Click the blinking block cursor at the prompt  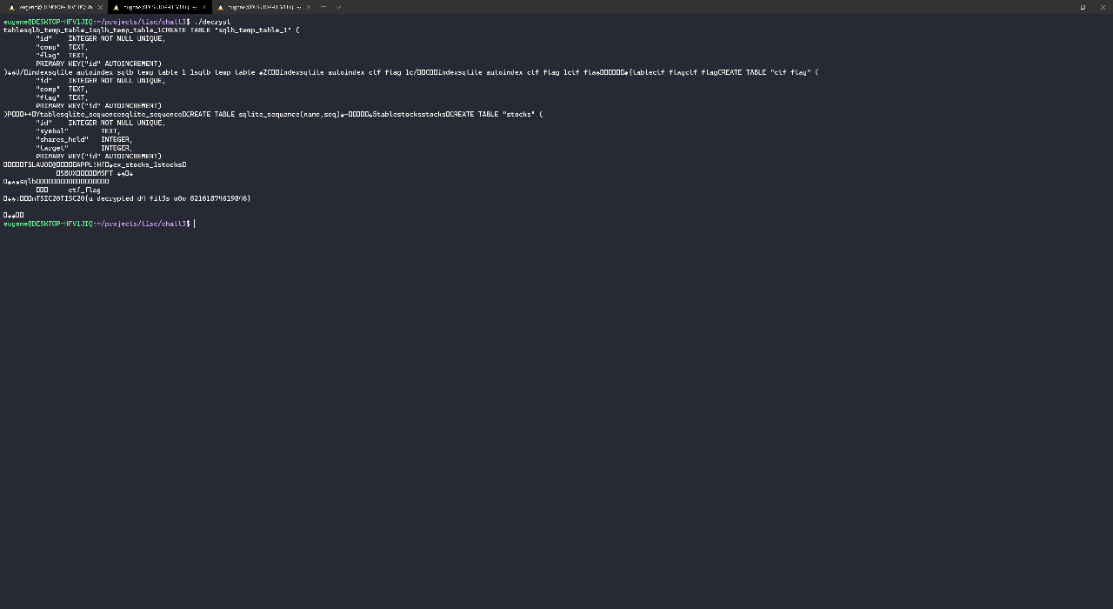coord(193,224)
